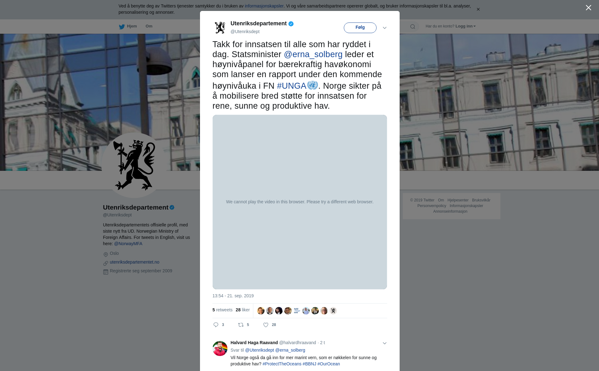599x371 pixels.
Task: Click the unplayable video placeholder area
Action: (x=299, y=202)
